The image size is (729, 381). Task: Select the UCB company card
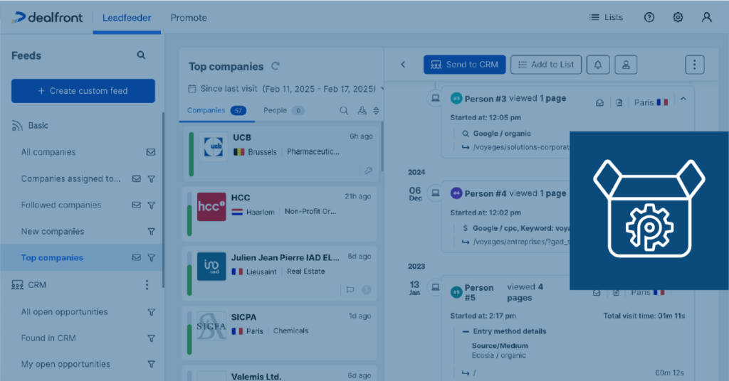tap(280, 154)
